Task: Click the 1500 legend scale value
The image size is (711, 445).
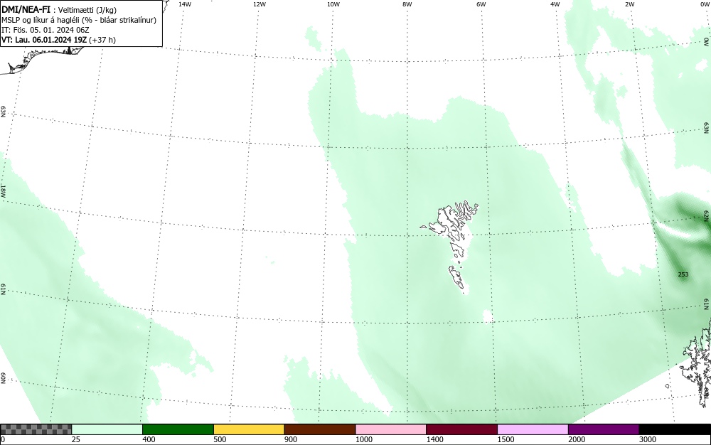Action: tap(506, 439)
